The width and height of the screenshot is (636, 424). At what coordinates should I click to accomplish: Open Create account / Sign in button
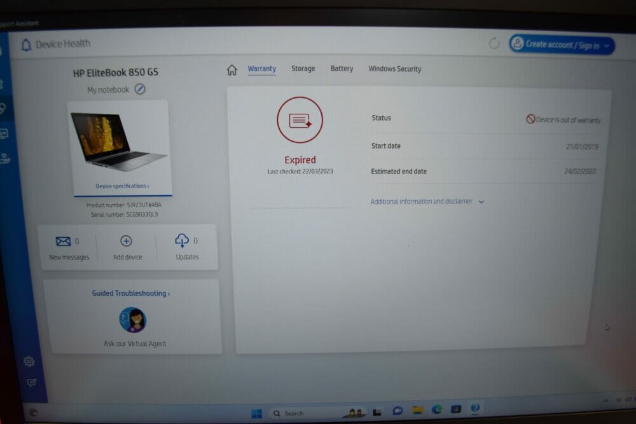(562, 44)
